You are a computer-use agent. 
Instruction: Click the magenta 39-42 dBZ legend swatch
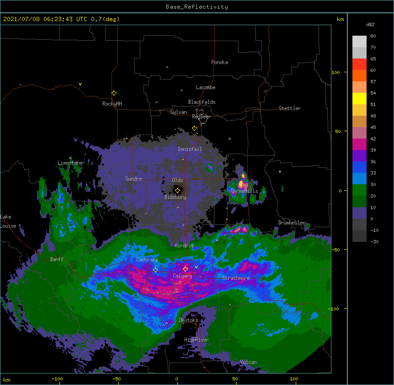coord(359,144)
